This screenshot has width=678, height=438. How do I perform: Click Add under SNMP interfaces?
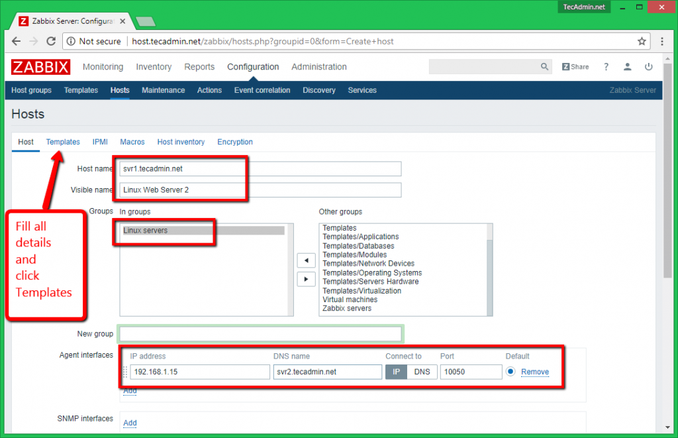(x=130, y=423)
